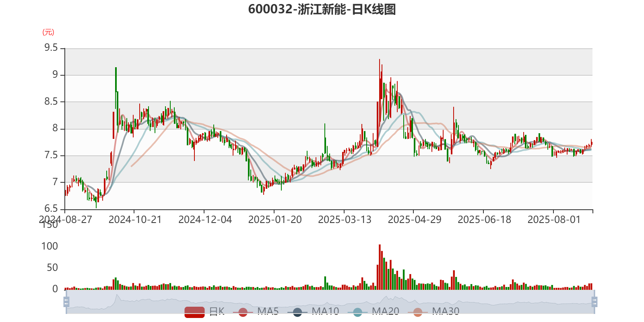Image resolution: width=644 pixels, height=322 pixels.
Task: Click the 2025-03-13 date axis label
Action: (x=345, y=220)
